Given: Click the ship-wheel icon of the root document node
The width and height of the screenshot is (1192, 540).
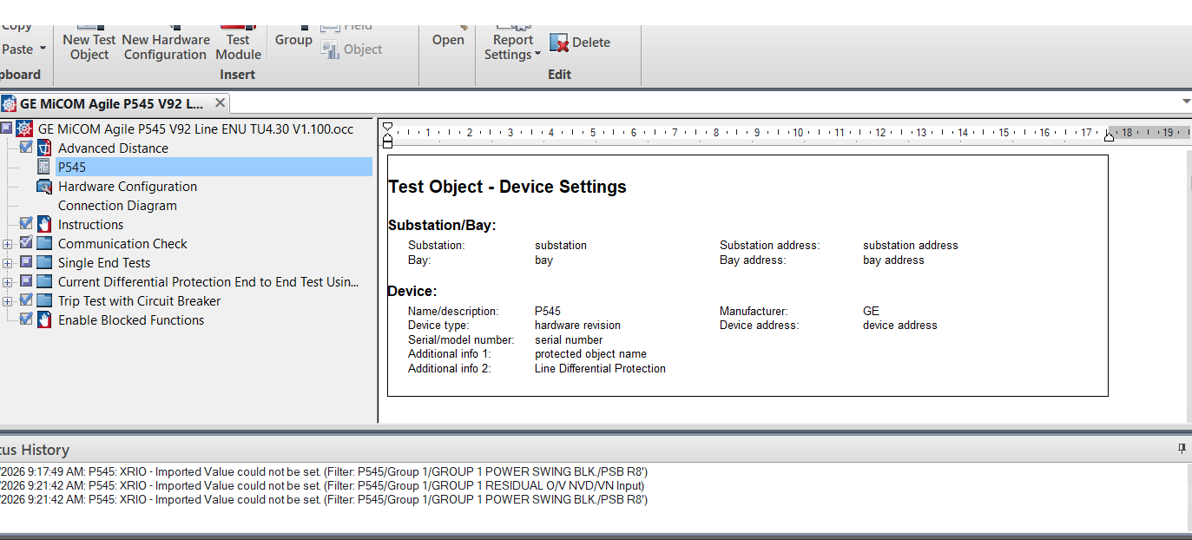Looking at the screenshot, I should click(24, 128).
